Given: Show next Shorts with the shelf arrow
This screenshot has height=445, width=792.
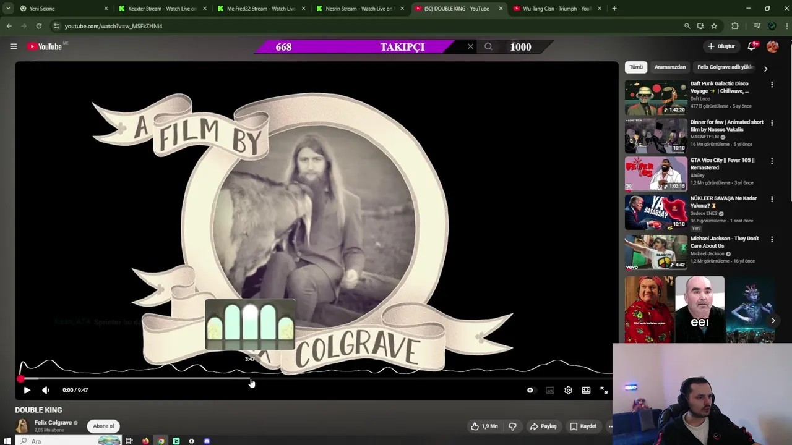Looking at the screenshot, I should tap(773, 320).
